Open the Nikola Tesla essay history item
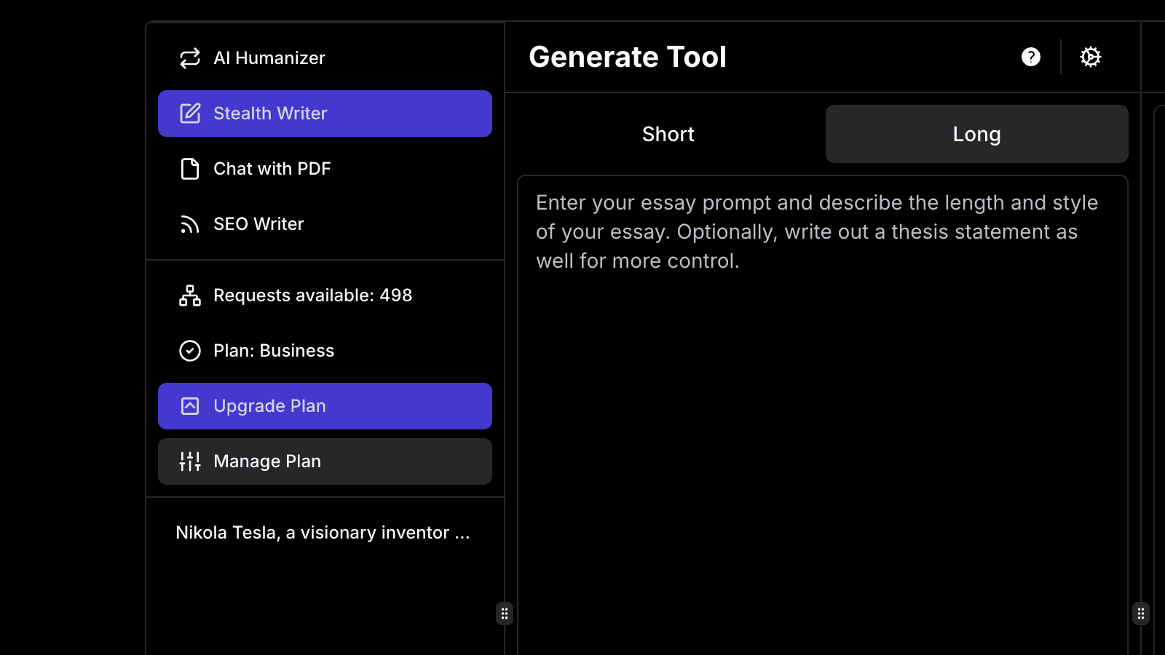The height and width of the screenshot is (655, 1165). click(x=321, y=532)
